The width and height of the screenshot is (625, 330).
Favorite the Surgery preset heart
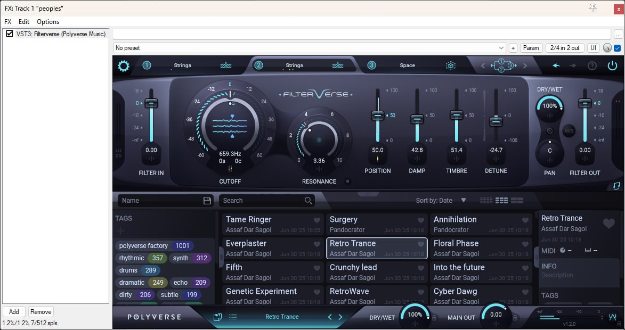click(420, 220)
